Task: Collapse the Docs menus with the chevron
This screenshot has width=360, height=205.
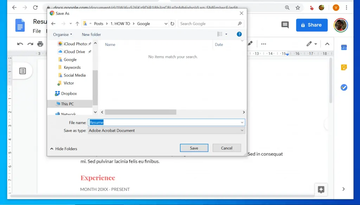Action: coord(327,44)
